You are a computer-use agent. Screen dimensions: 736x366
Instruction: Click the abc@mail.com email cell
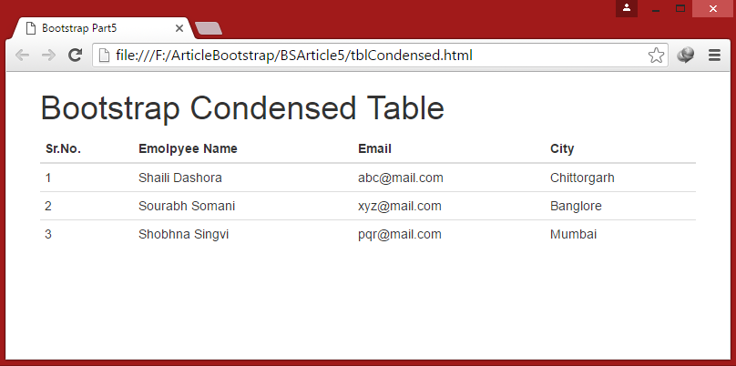tap(401, 178)
